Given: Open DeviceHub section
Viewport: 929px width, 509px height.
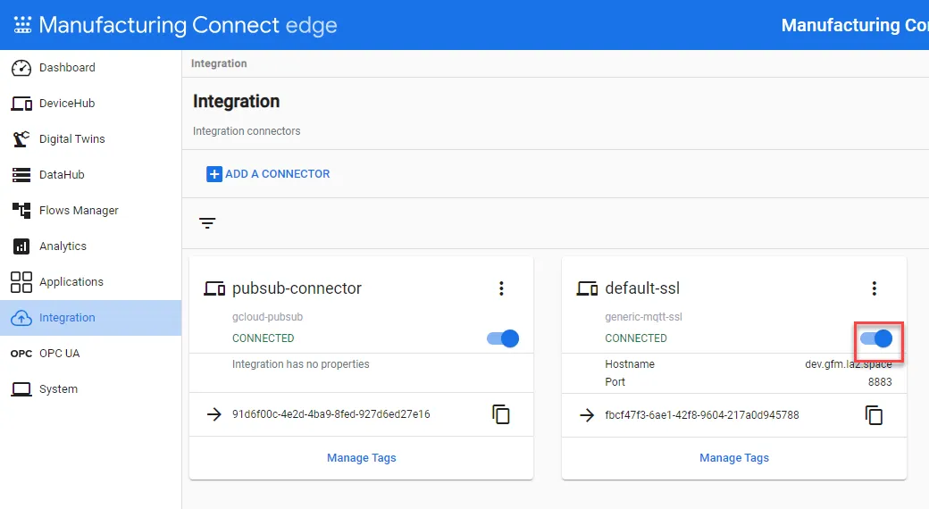Looking at the screenshot, I should click(x=90, y=103).
